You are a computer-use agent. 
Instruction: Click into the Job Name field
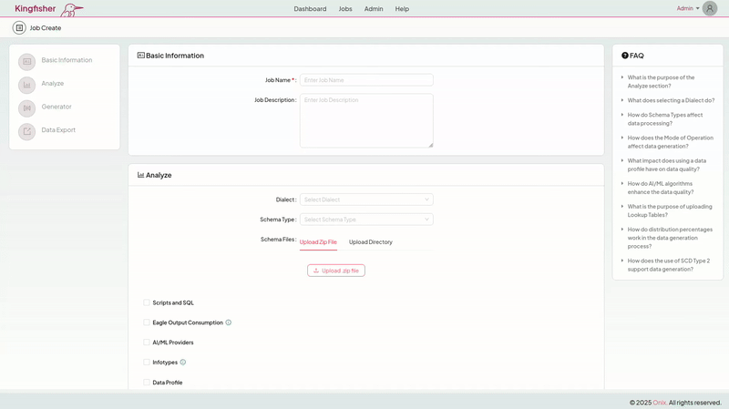[366, 80]
